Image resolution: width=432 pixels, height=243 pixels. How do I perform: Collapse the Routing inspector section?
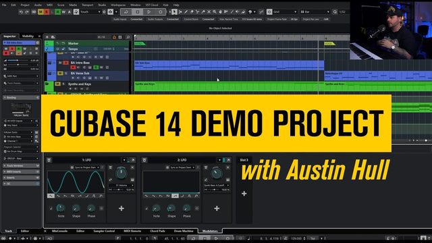pyautogui.click(x=21, y=97)
